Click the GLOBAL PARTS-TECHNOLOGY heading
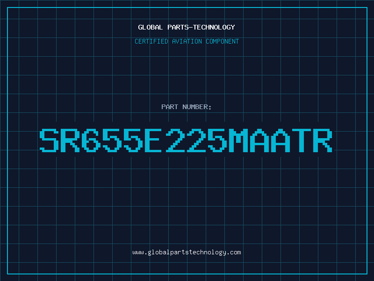The width and height of the screenshot is (374, 281). point(187,27)
